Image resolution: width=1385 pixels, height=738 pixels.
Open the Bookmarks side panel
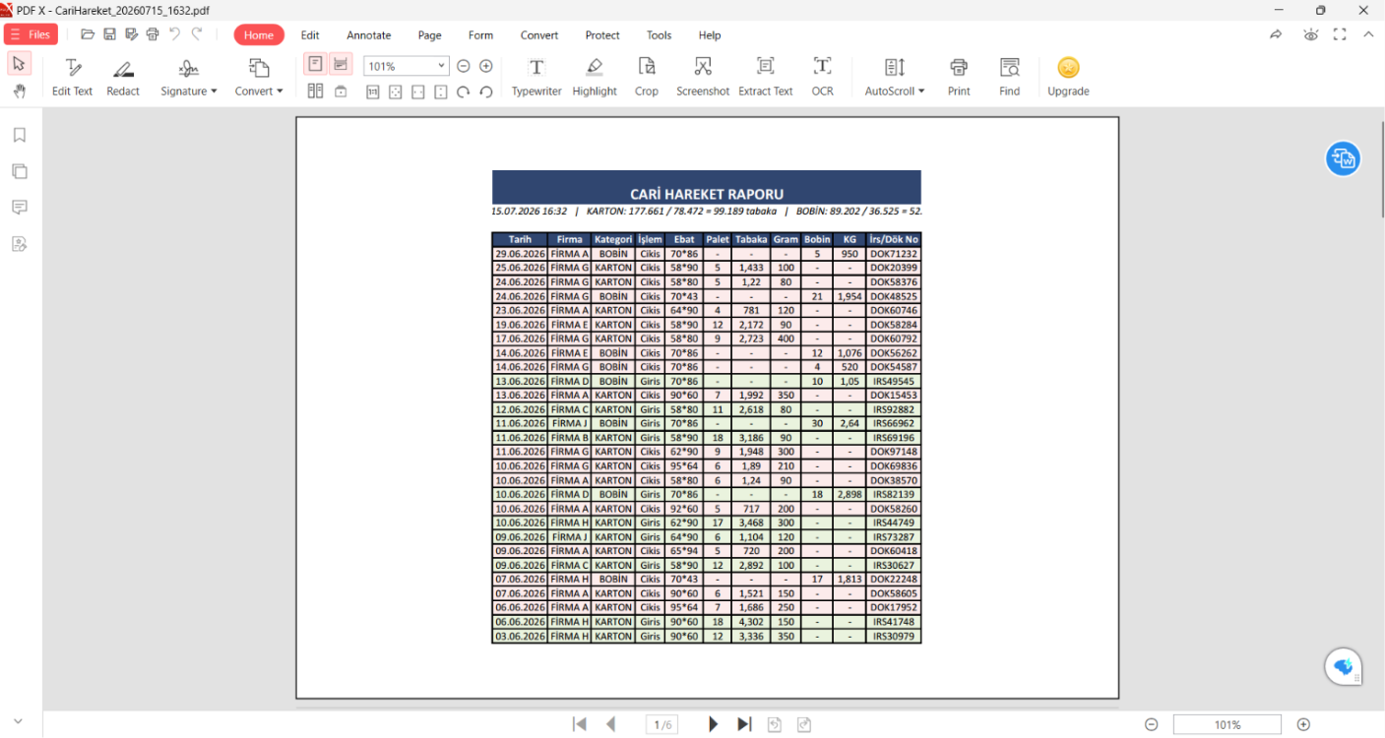[19, 136]
